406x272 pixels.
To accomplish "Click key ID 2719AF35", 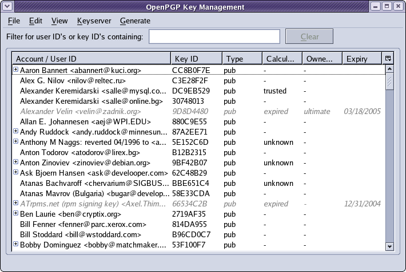I will pyautogui.click(x=189, y=214).
